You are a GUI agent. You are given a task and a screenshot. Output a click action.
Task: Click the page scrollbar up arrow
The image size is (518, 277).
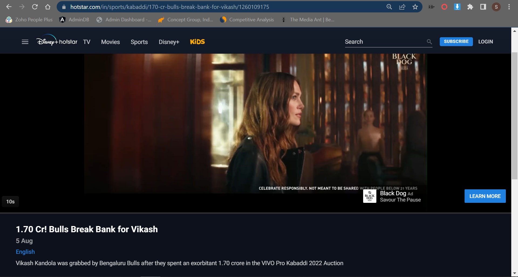tap(514, 30)
